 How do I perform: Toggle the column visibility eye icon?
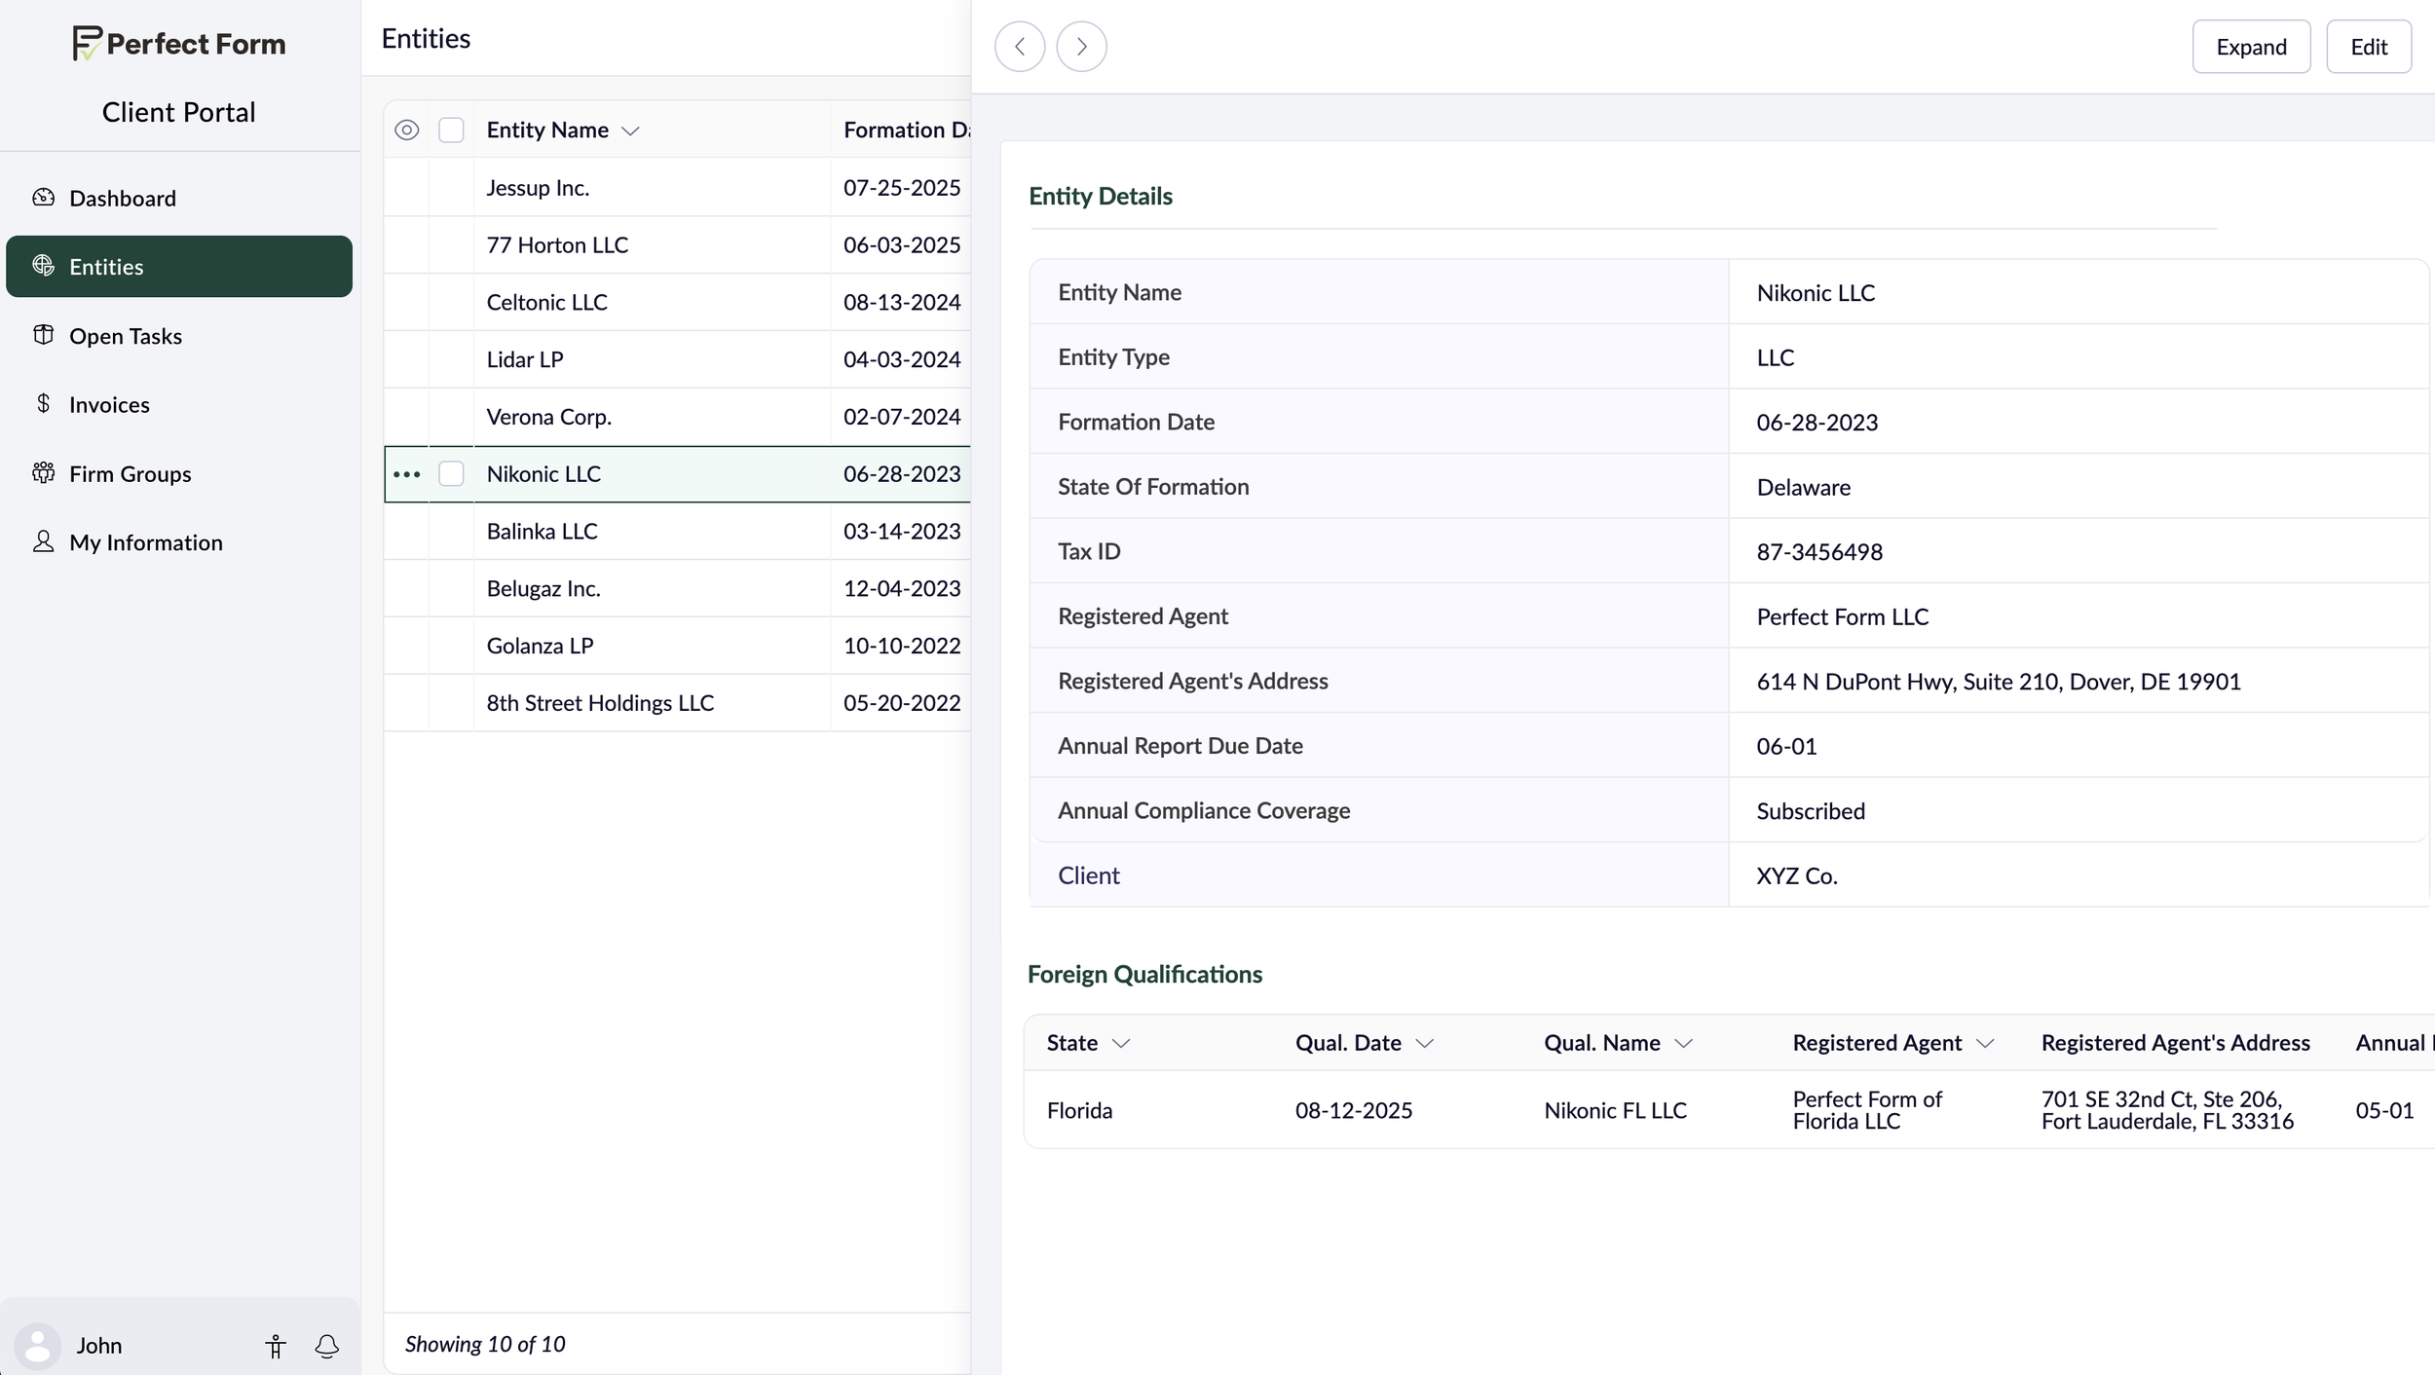click(x=407, y=130)
